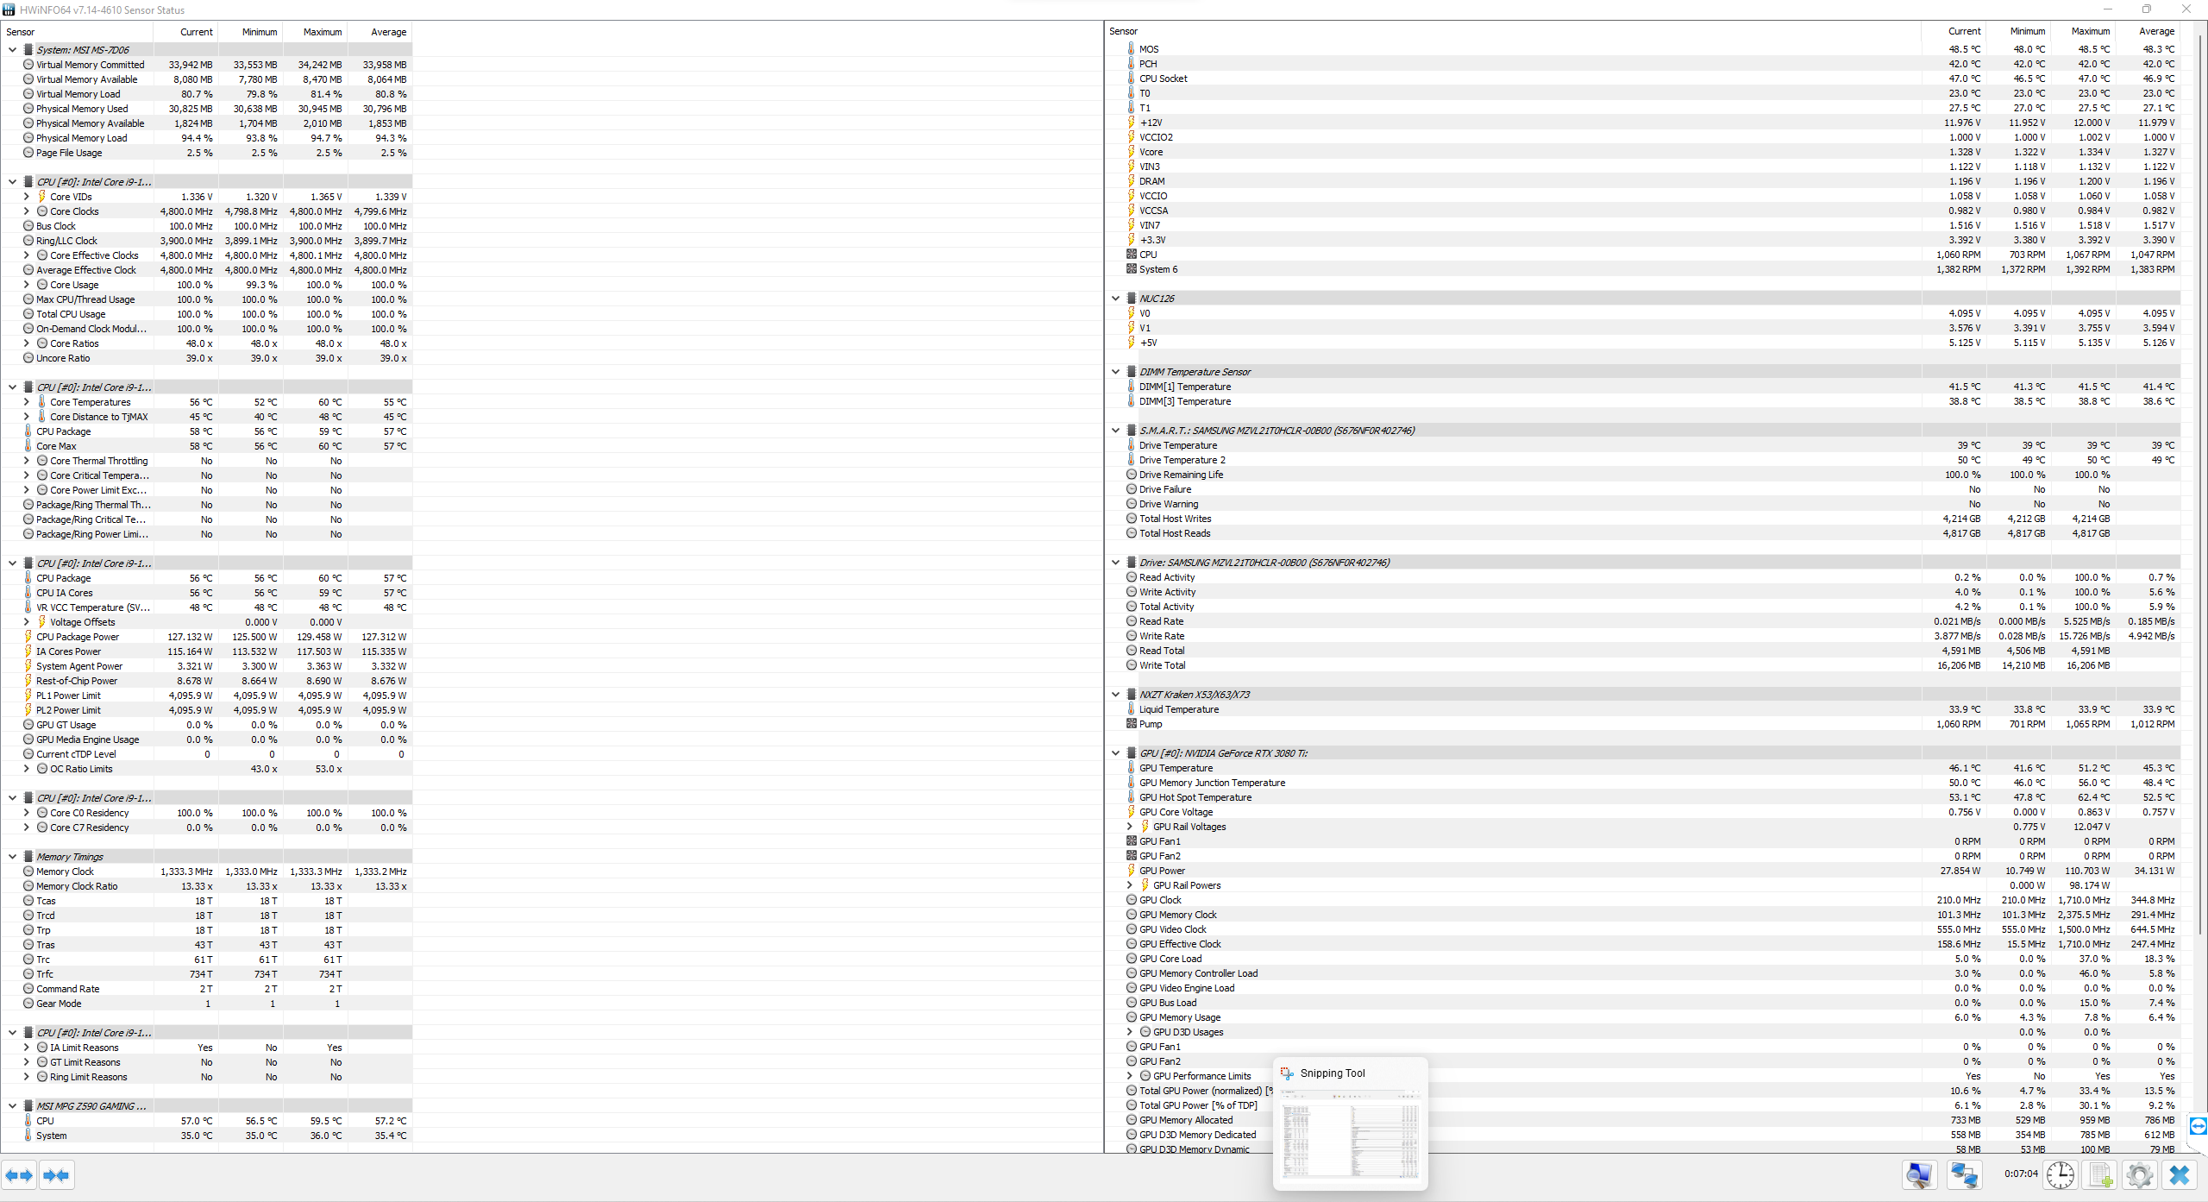Expand column spacing with the outward-arrows icon
Viewport: 2208px width, 1202px height.
pyautogui.click(x=19, y=1174)
